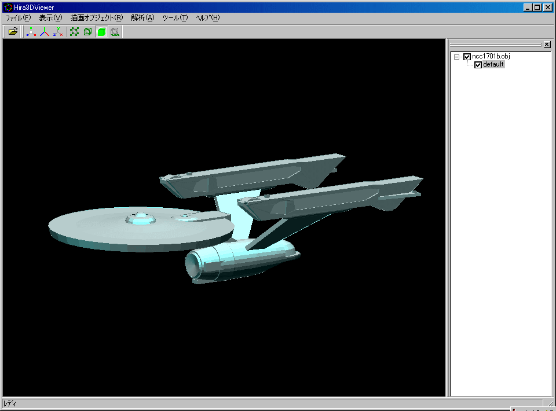
Task: Uncheck the ncc1701b.obj visibility checkbox
Action: [467, 57]
